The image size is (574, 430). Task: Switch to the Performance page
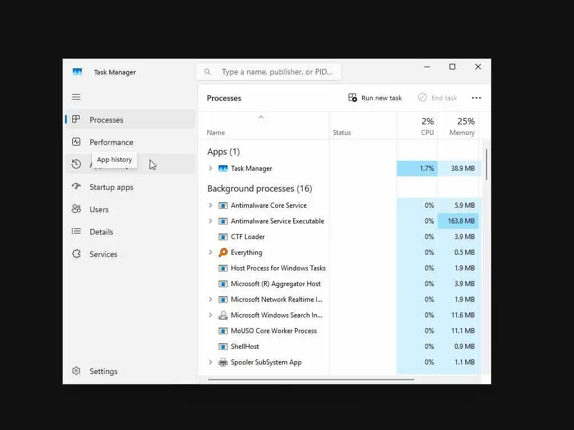coord(131,142)
